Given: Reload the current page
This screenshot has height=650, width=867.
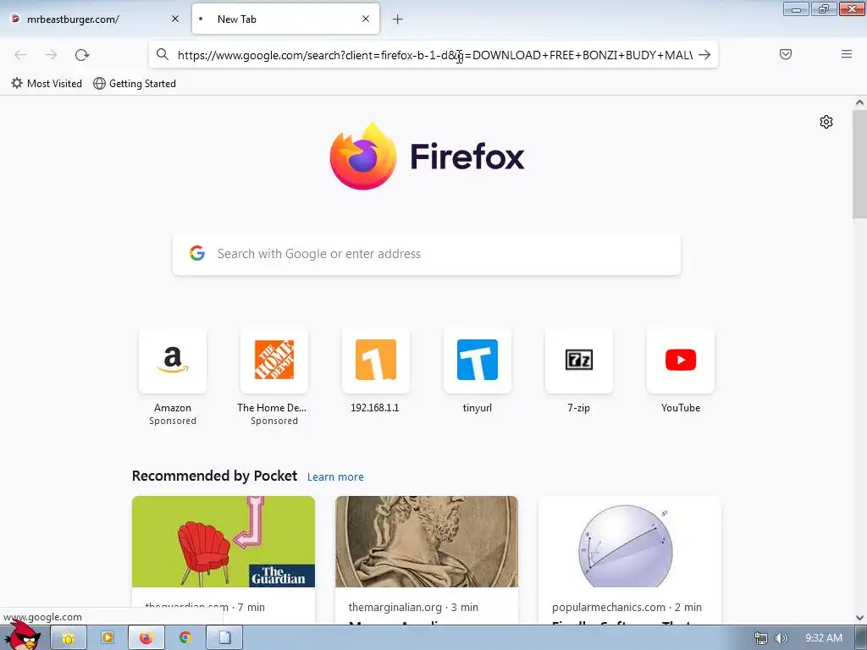Looking at the screenshot, I should tap(82, 55).
